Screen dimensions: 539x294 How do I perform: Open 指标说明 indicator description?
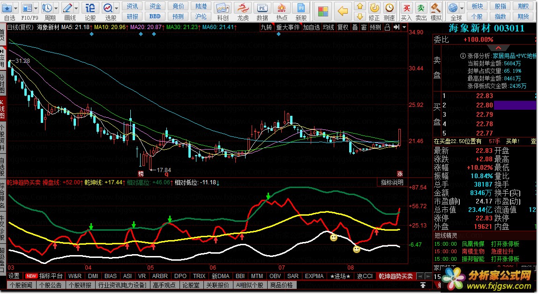[392, 182]
